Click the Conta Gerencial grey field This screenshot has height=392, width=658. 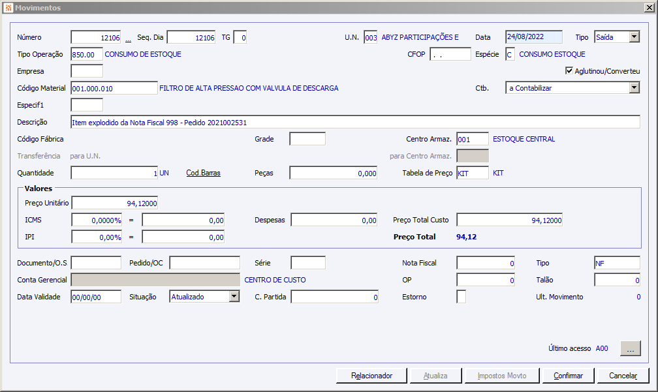click(x=155, y=280)
